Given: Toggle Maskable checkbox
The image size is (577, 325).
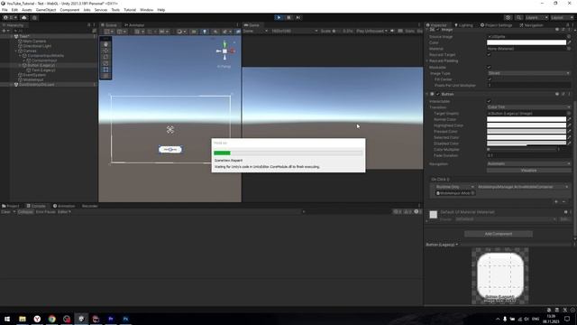Looking at the screenshot, I should (x=489, y=67).
